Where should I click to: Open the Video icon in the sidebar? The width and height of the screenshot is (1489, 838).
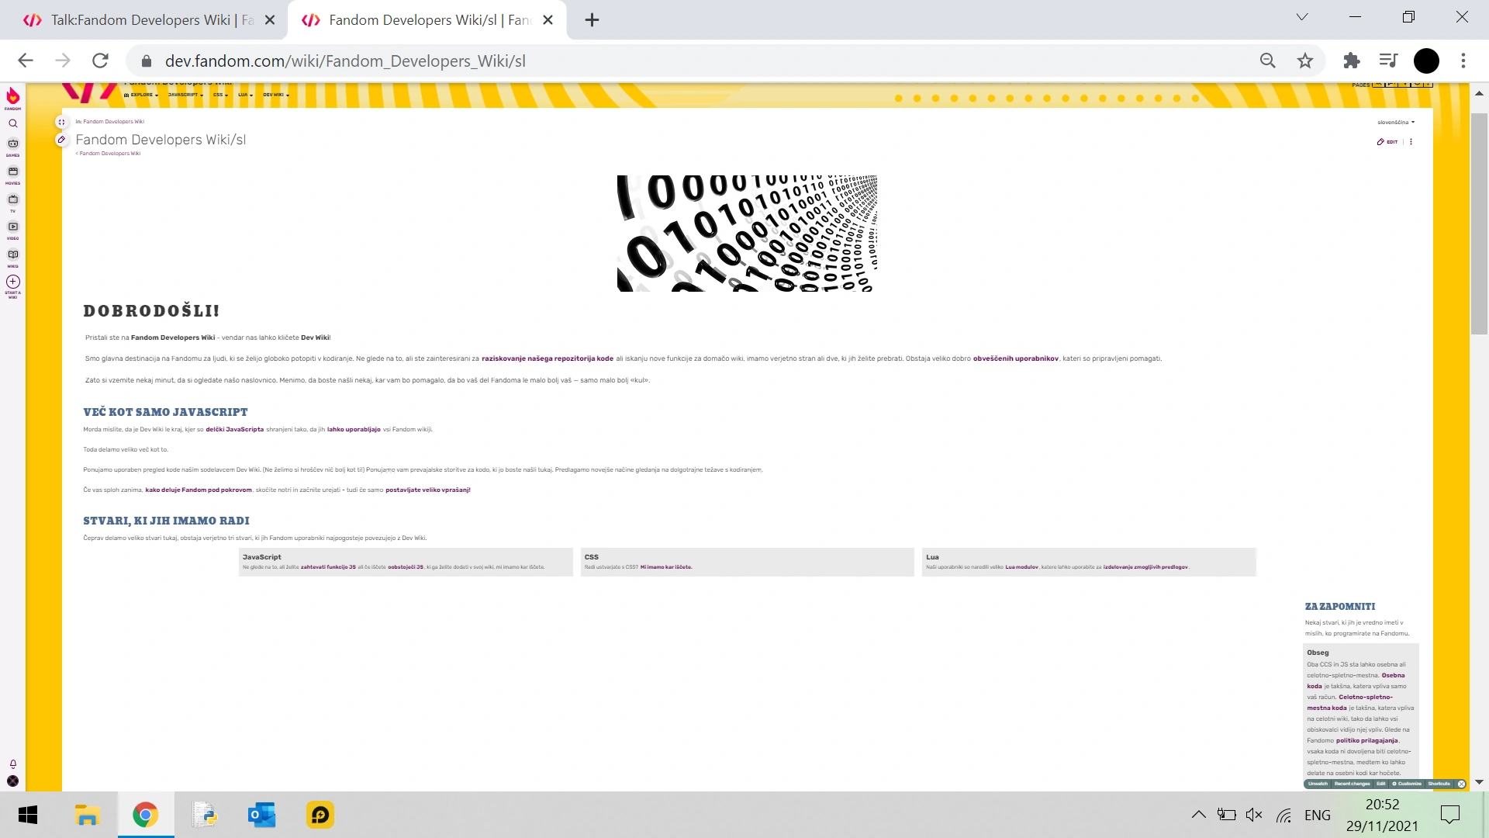(12, 228)
